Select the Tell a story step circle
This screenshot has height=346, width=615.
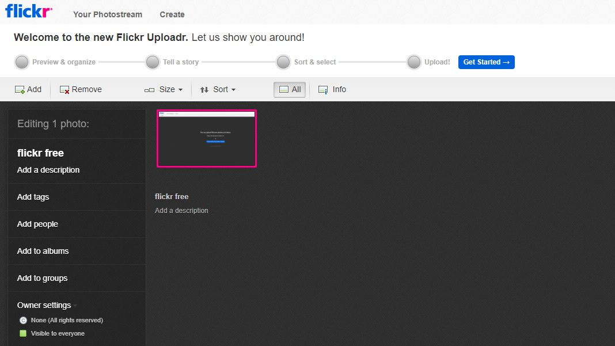pos(152,62)
